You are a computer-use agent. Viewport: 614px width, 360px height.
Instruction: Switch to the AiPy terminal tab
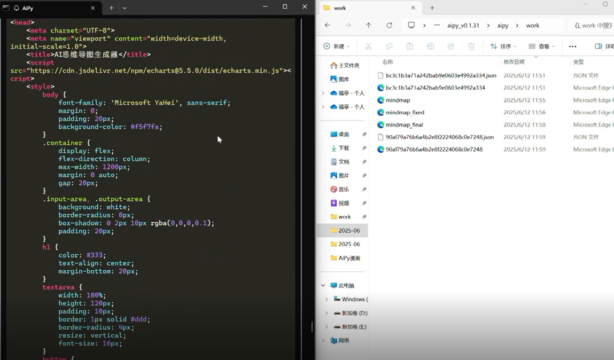(x=51, y=8)
